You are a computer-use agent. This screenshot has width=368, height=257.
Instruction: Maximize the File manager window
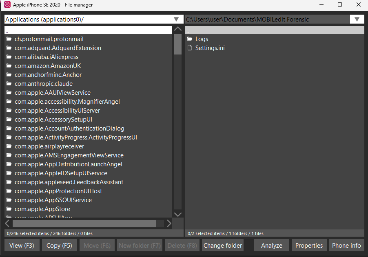340,5
